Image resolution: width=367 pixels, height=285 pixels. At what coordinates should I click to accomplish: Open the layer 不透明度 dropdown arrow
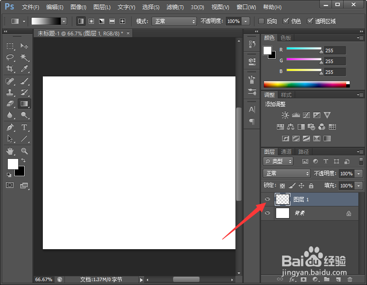[359, 174]
